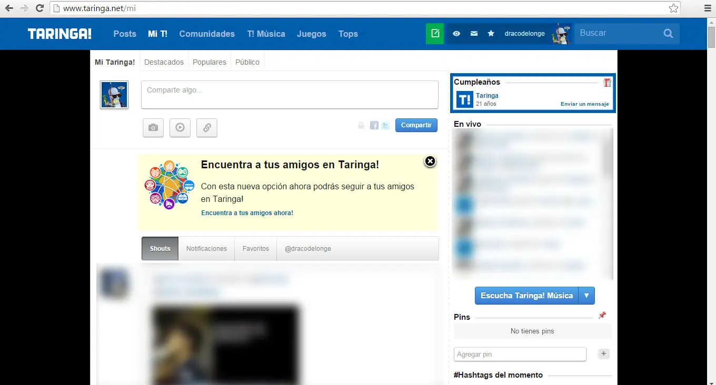
Task: Expand the Taringa! Música dropdown arrow
Action: (586, 296)
